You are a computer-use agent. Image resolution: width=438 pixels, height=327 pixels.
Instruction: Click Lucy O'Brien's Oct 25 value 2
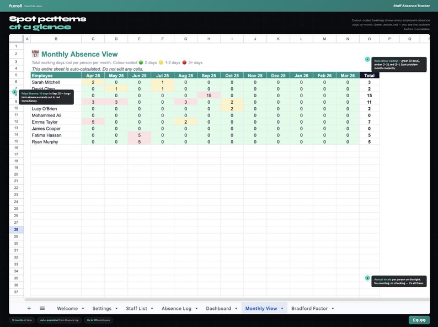point(232,108)
